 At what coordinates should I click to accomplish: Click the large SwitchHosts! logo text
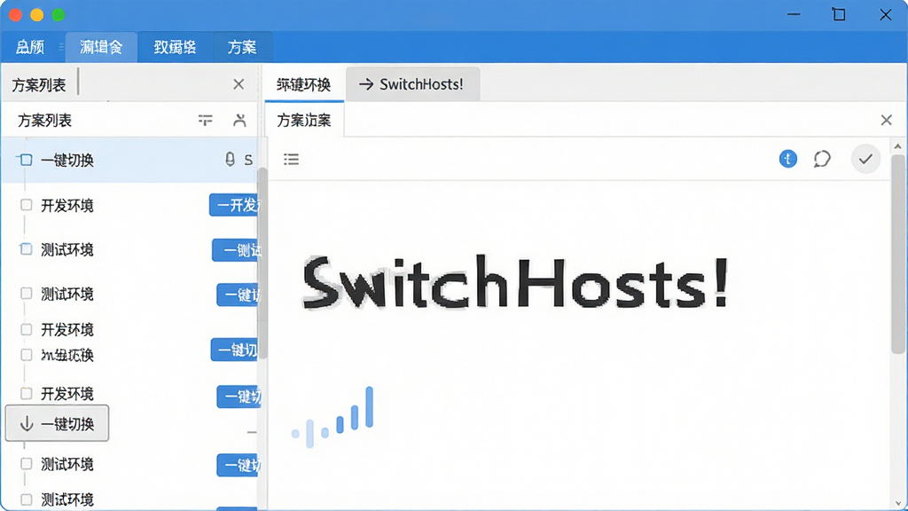pyautogui.click(x=515, y=283)
